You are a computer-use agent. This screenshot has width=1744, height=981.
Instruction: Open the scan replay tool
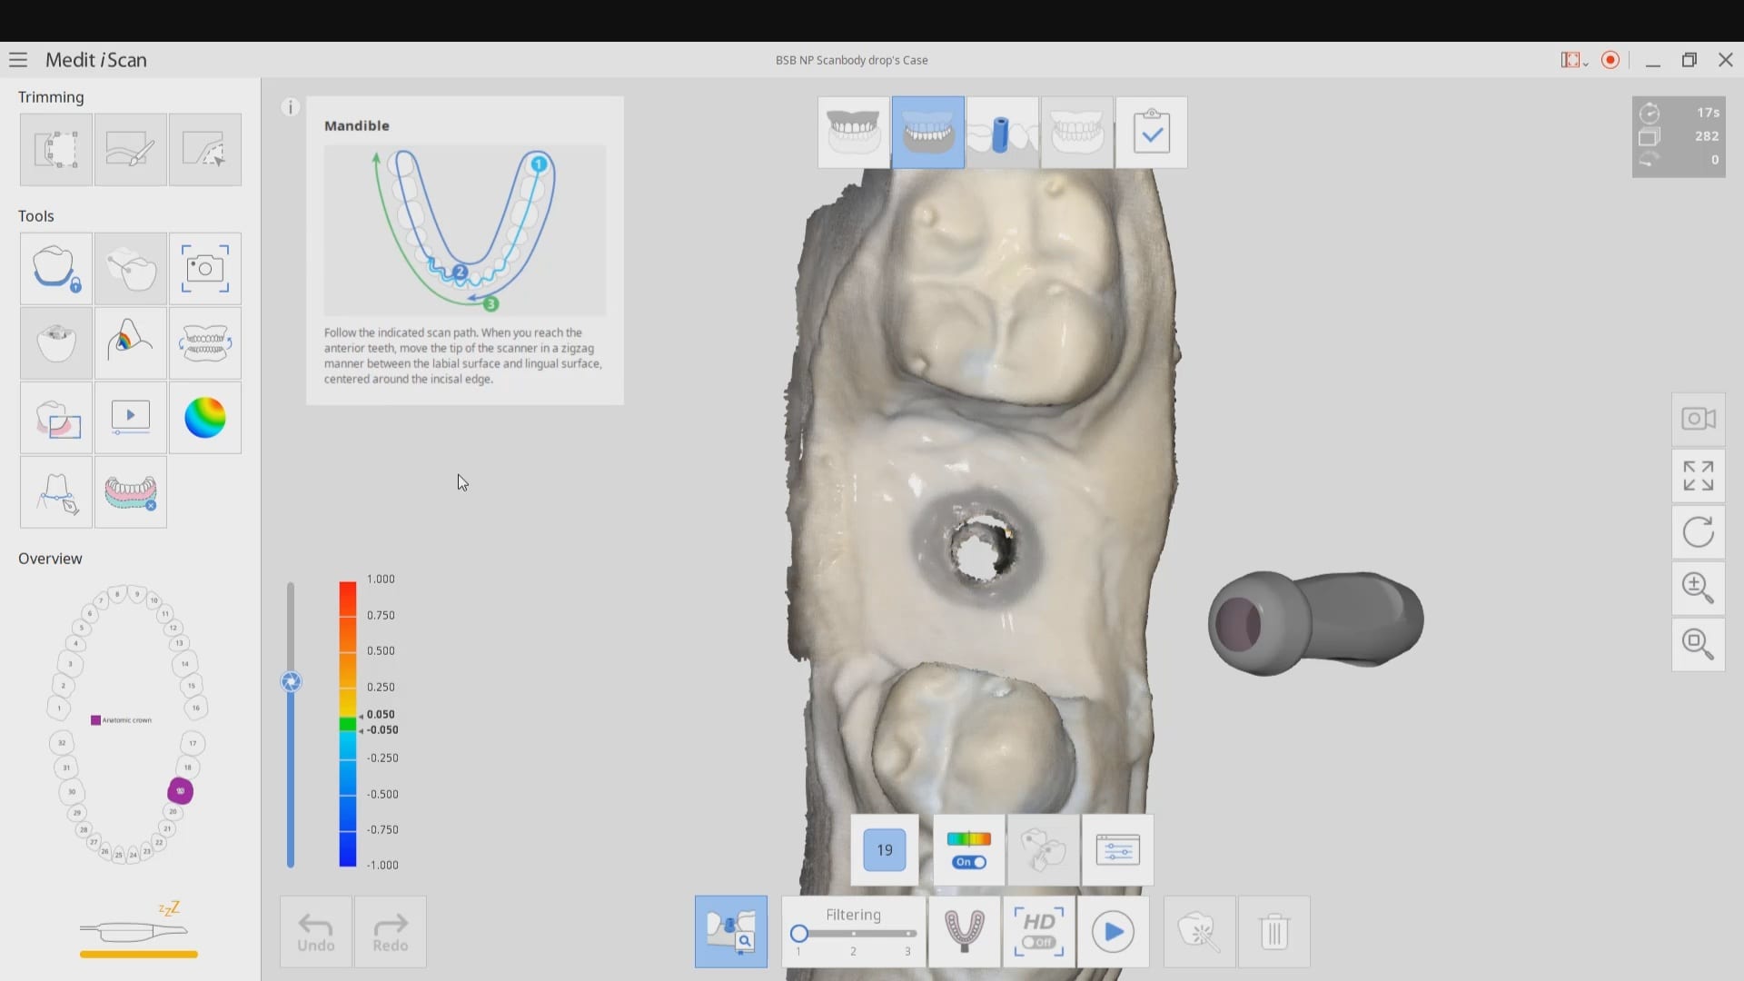click(131, 418)
